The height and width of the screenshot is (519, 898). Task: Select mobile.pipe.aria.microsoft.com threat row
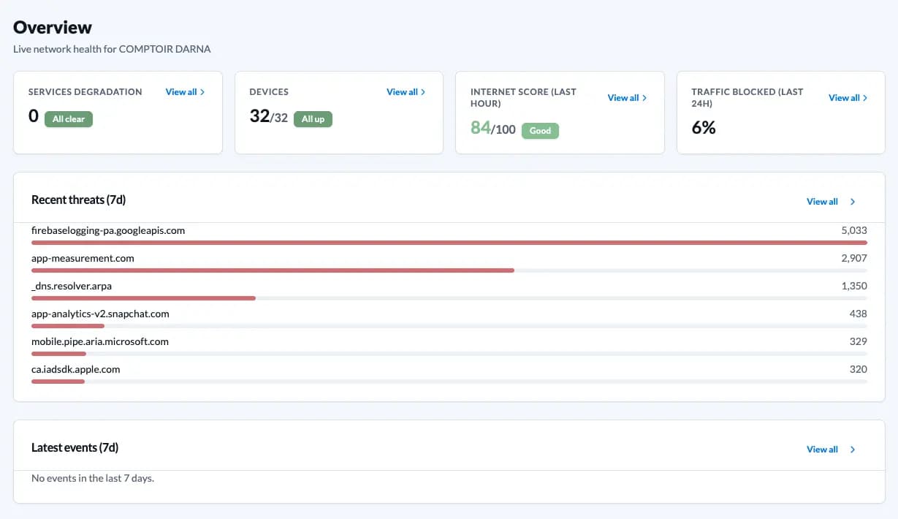coord(449,346)
